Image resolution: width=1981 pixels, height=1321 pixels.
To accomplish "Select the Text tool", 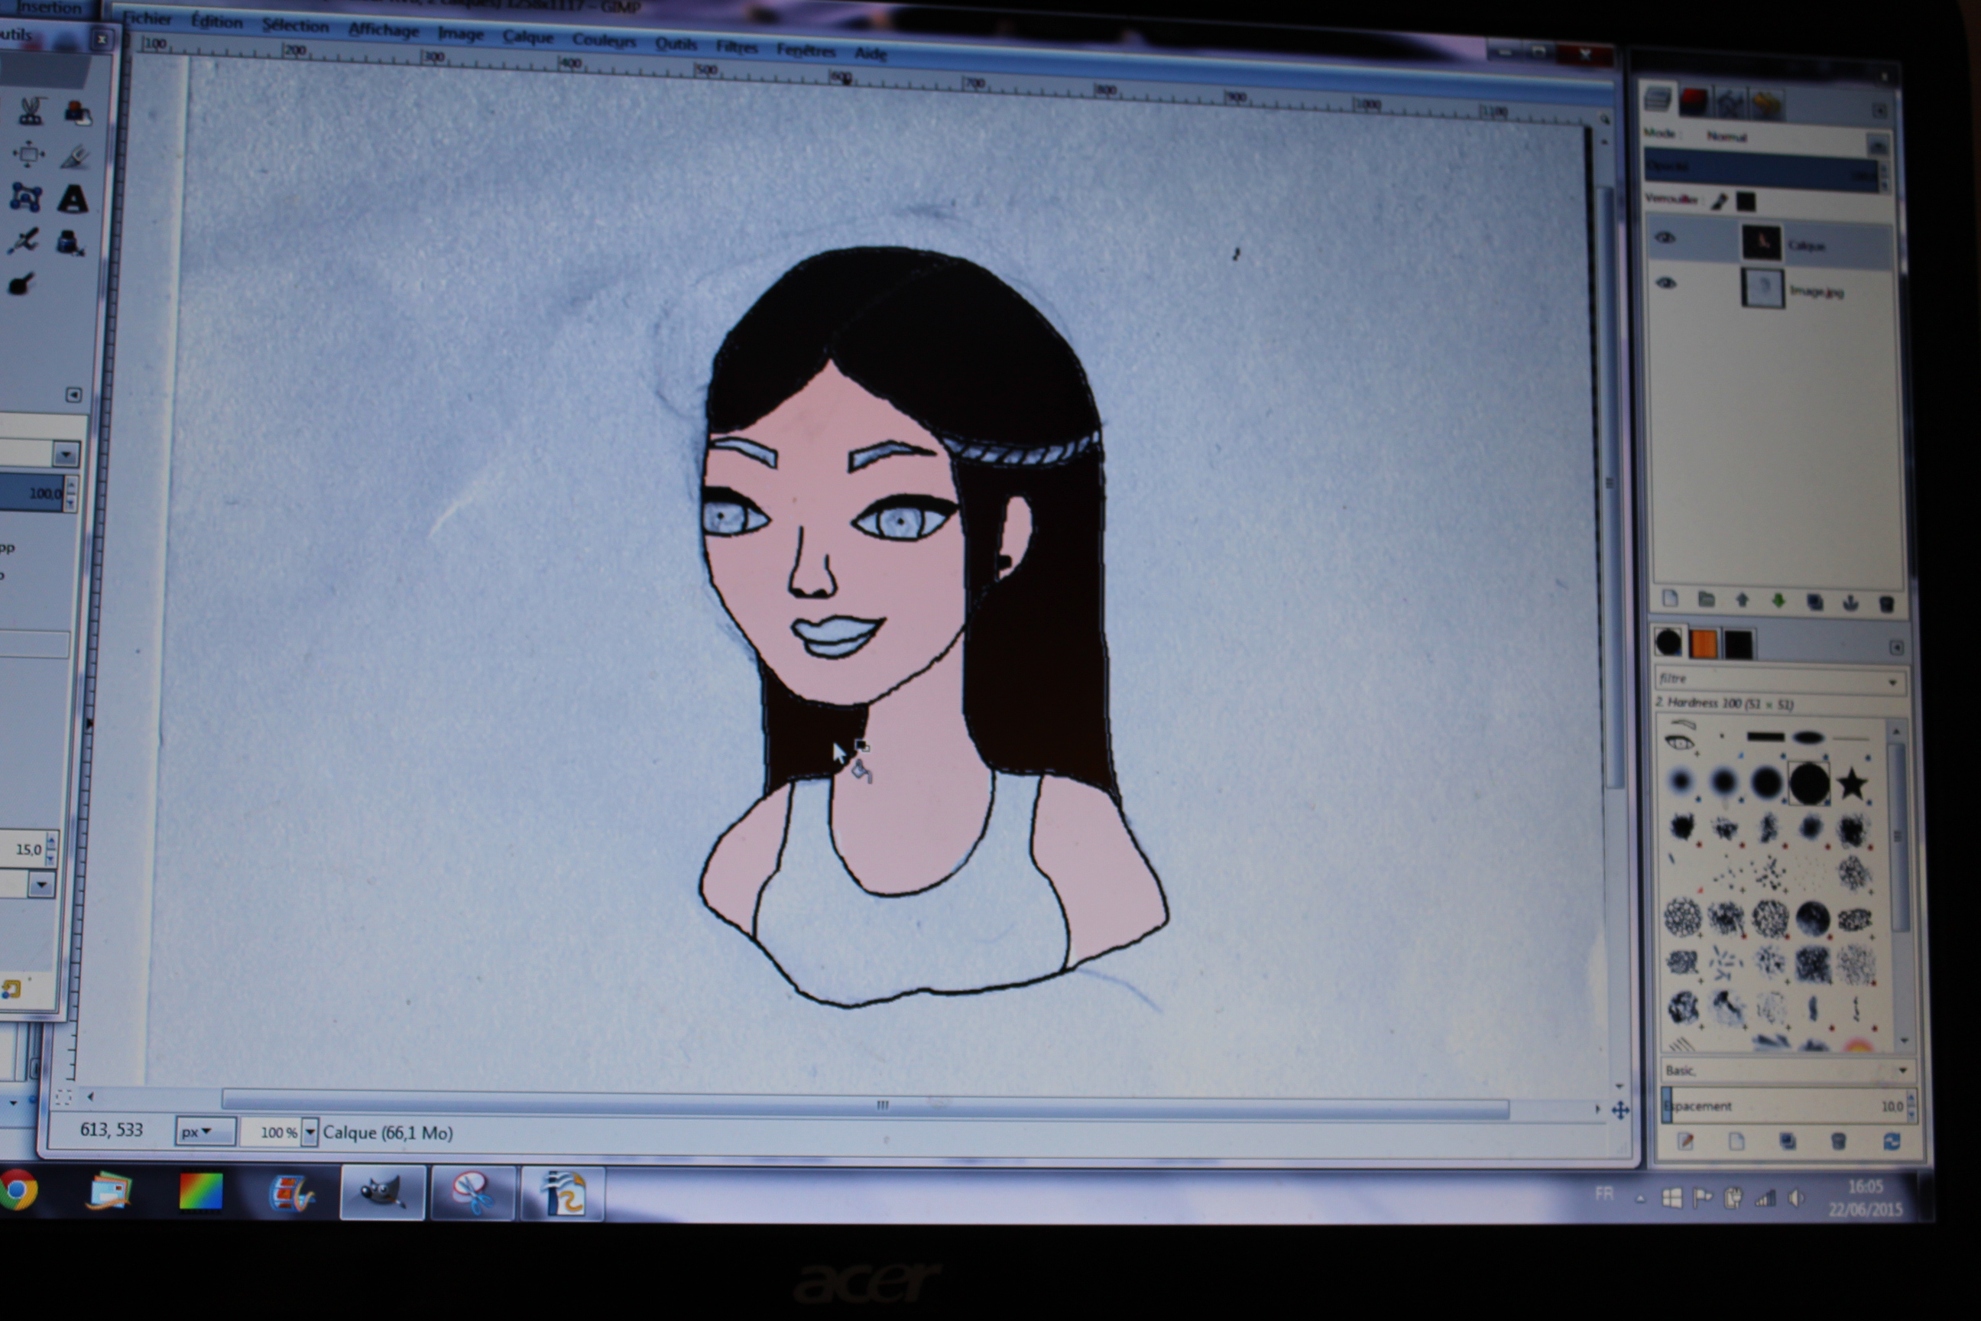I will (73, 199).
